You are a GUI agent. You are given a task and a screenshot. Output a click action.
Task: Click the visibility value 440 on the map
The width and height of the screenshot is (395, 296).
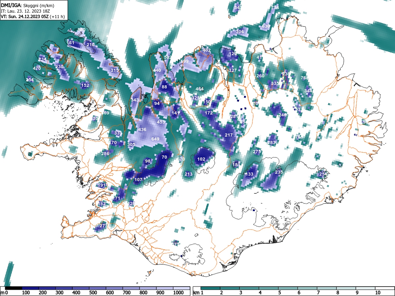tap(157, 70)
